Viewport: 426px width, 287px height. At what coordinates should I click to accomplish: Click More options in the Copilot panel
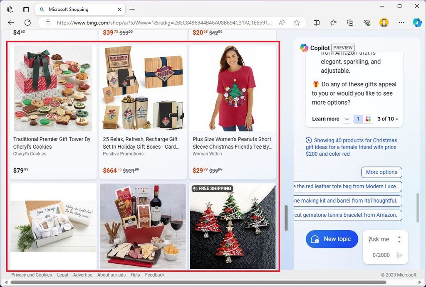381,172
